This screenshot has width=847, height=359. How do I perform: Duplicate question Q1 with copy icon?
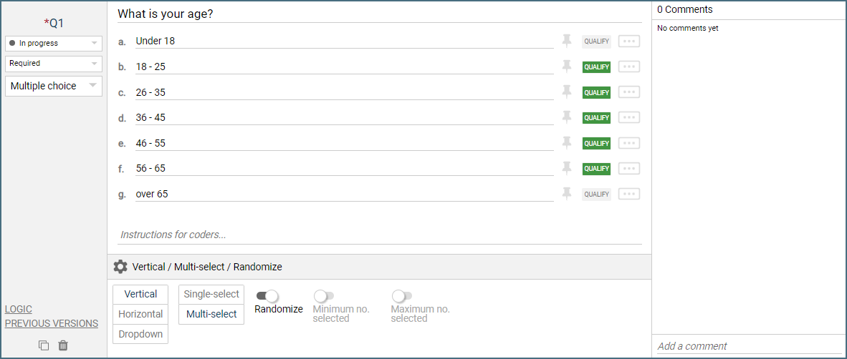click(x=44, y=345)
